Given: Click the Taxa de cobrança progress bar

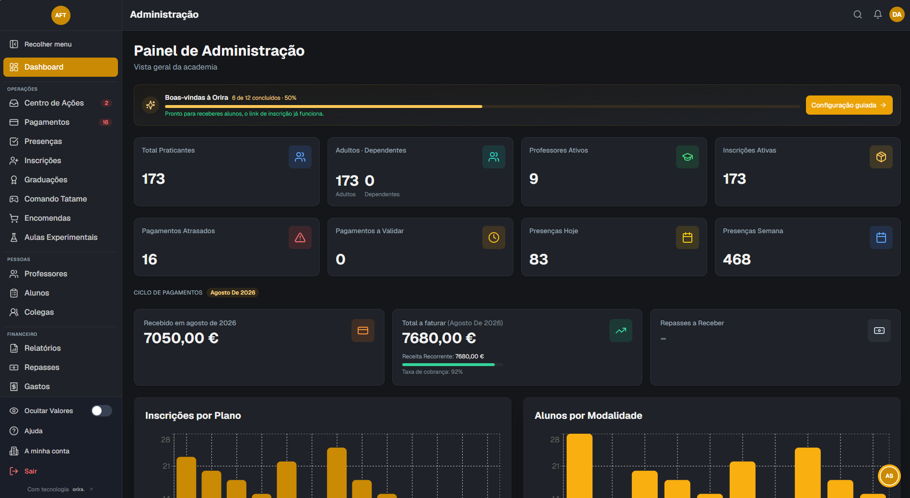Looking at the screenshot, I should (x=452, y=365).
